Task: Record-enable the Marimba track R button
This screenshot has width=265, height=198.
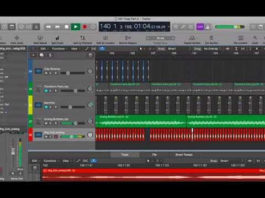Action: [x=56, y=107]
